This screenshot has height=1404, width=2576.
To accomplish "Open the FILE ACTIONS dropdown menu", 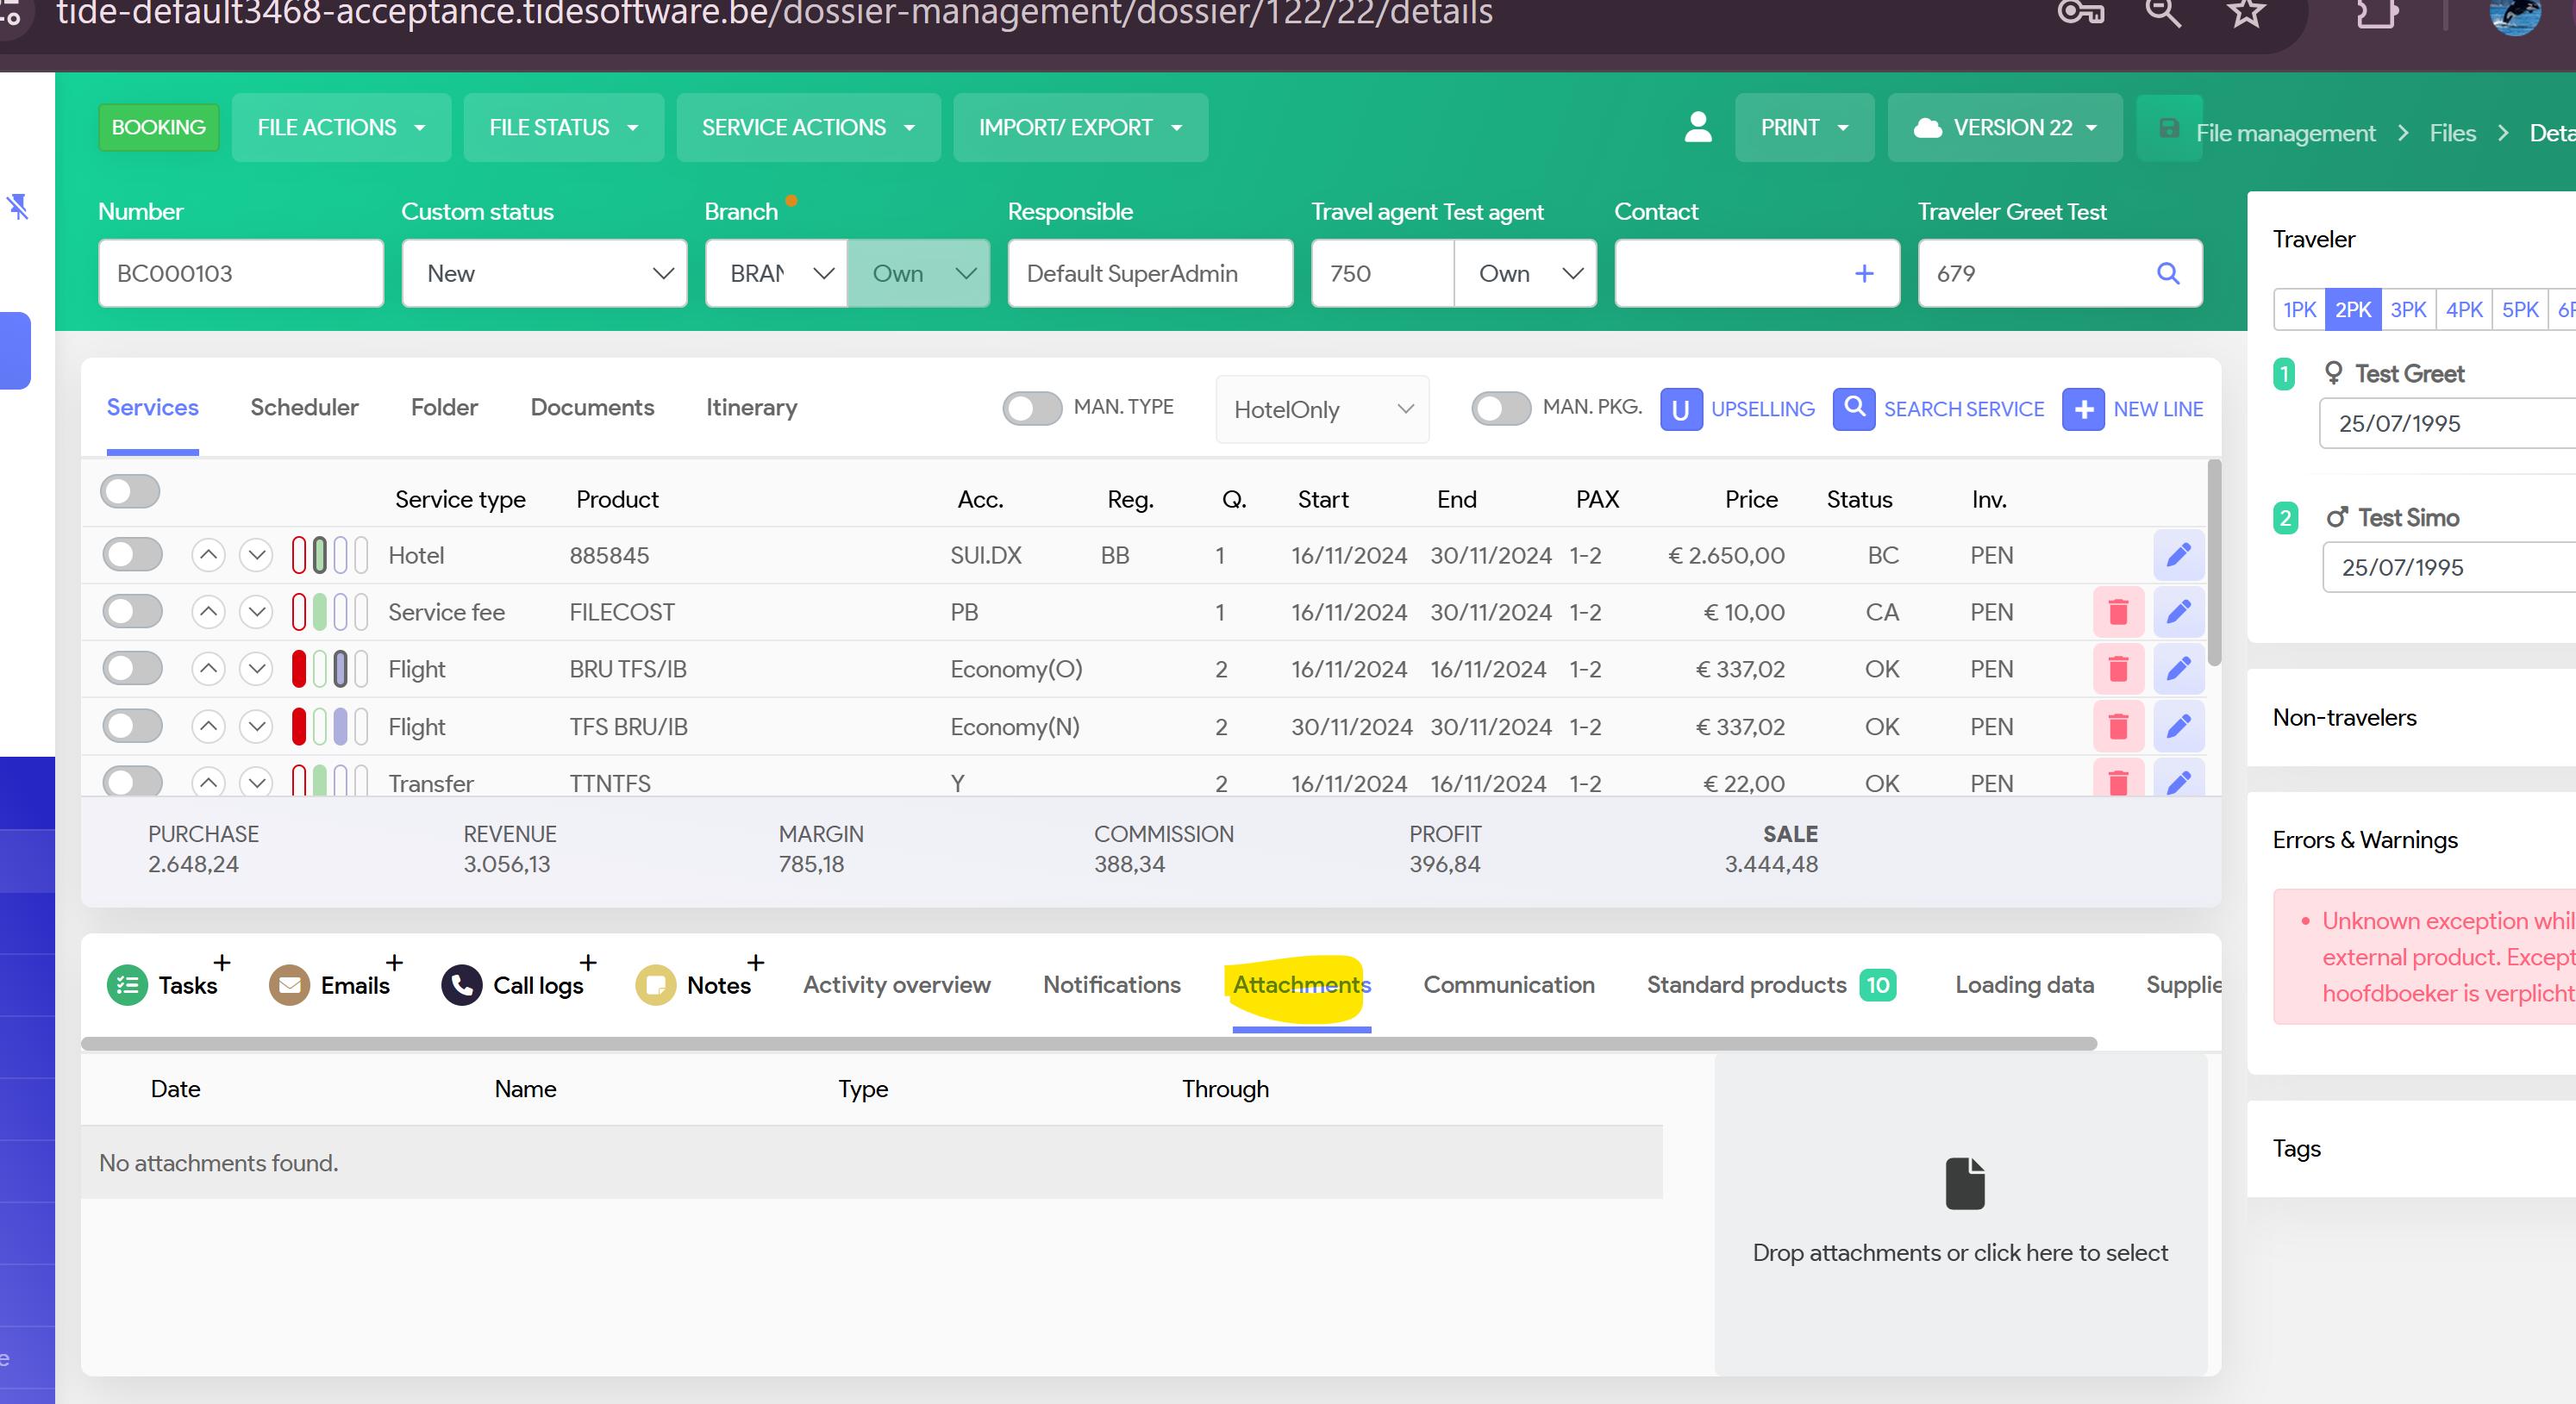I will point(341,127).
